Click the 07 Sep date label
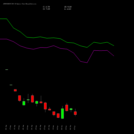 75,128
